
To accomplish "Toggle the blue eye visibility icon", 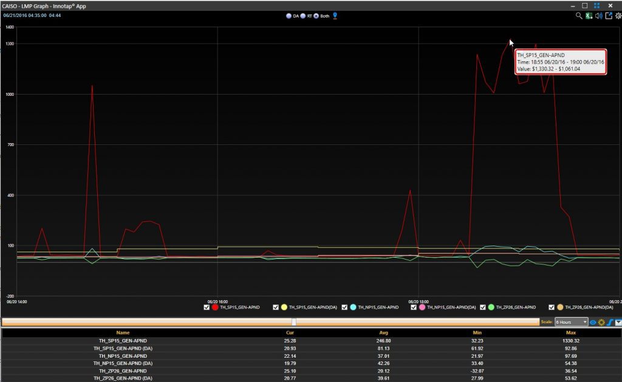I will tap(593, 322).
